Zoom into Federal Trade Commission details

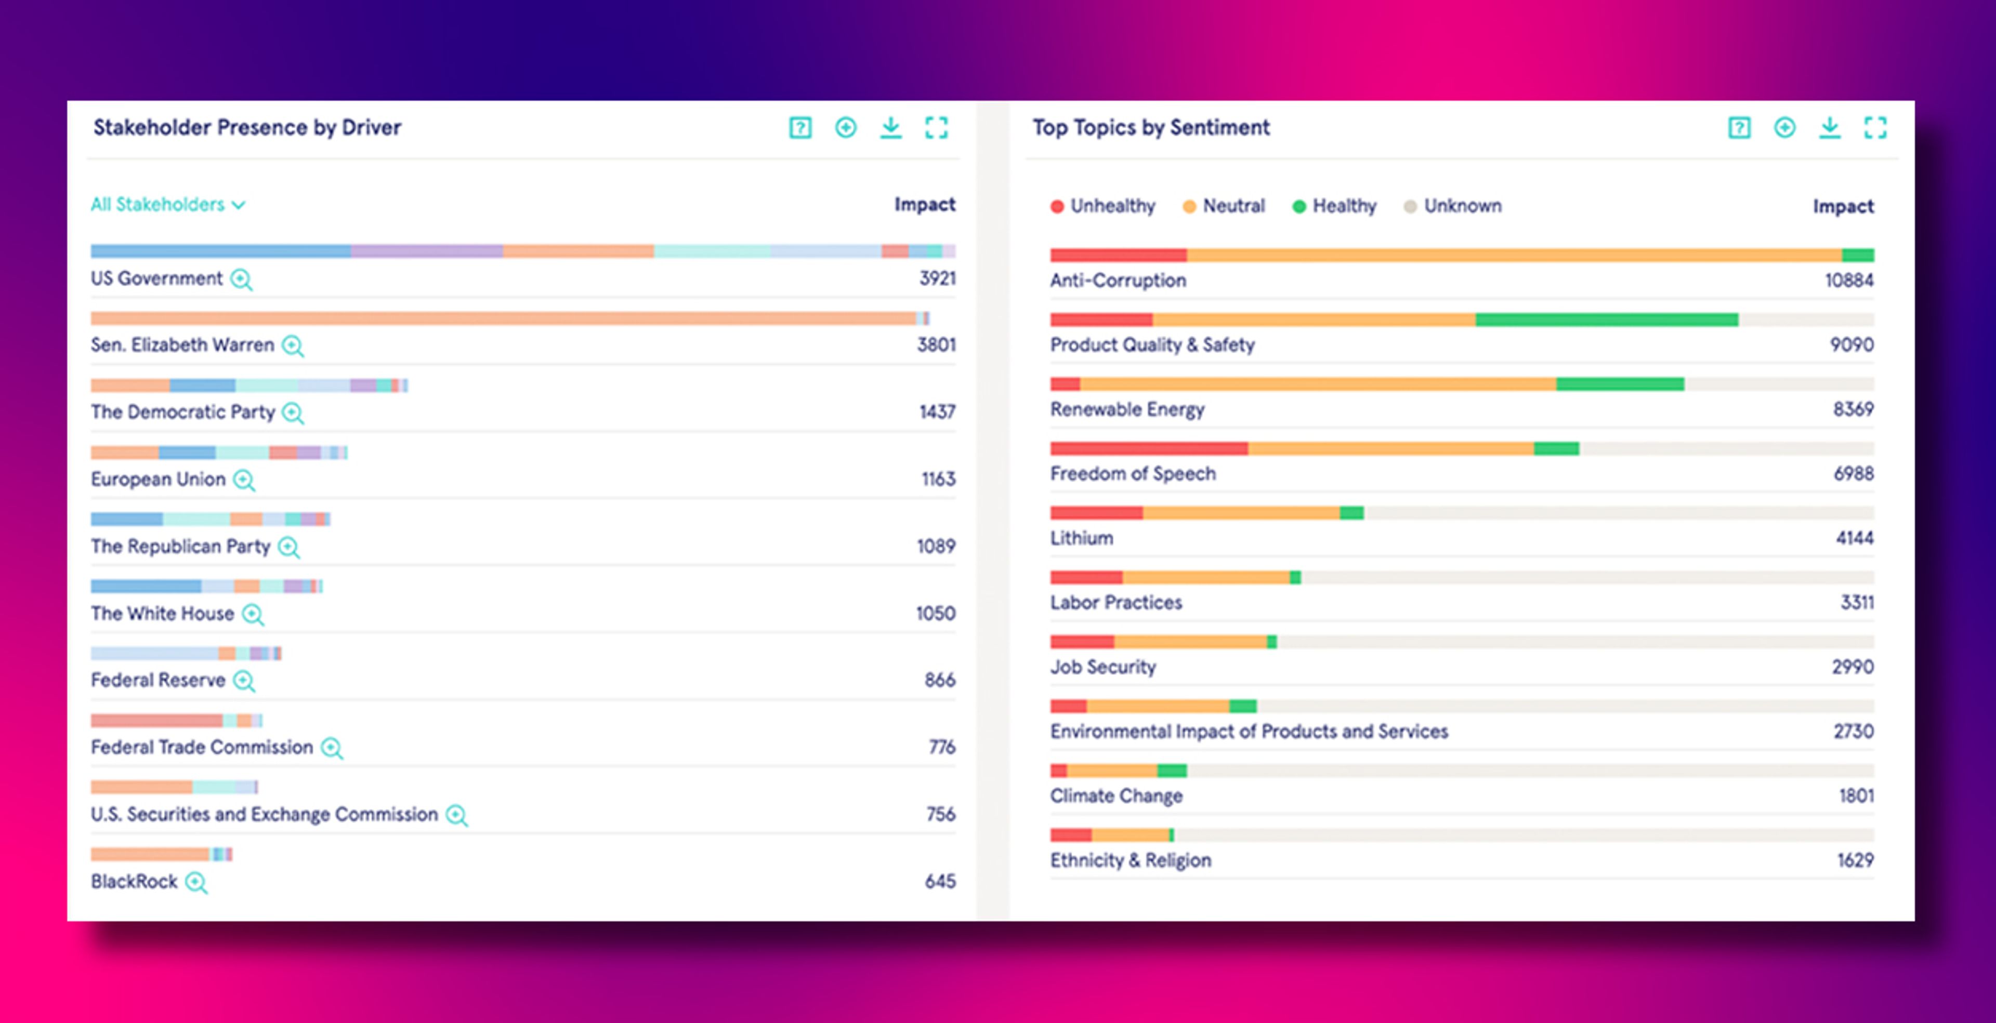tap(332, 748)
